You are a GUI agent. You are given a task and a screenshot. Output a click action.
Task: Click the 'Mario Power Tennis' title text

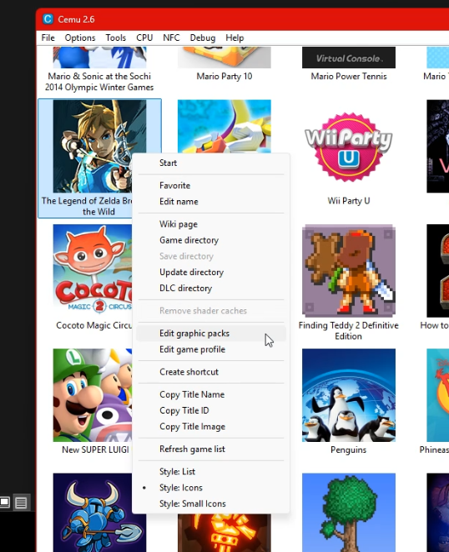coord(349,77)
